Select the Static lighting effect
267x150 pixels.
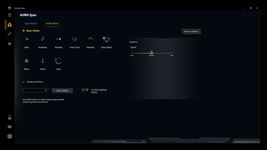[27, 39]
